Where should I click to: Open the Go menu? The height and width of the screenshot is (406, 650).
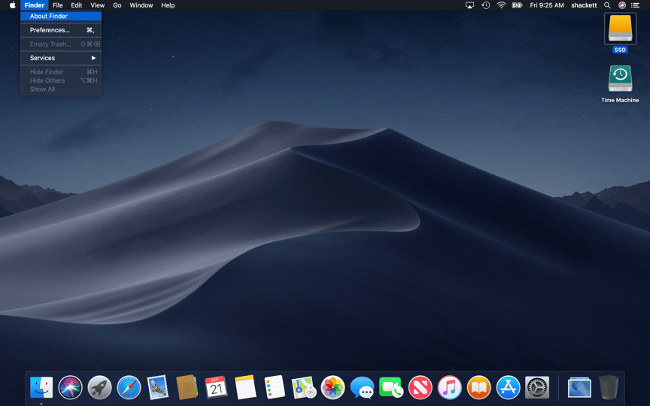(x=117, y=5)
